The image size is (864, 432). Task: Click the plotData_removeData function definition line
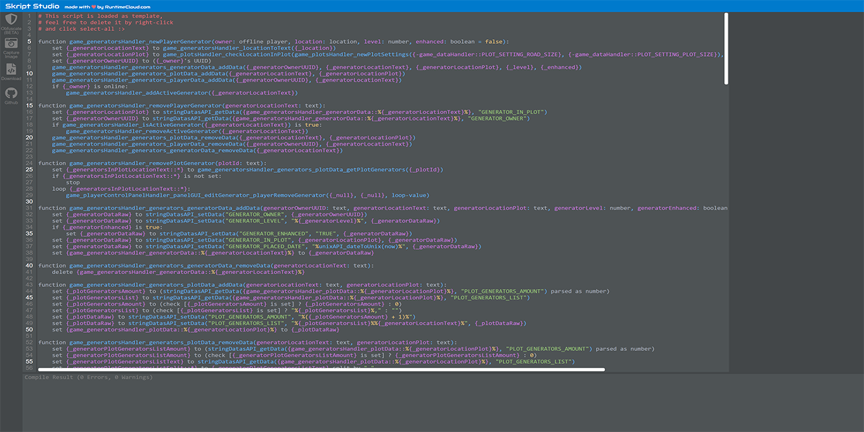[x=248, y=342]
